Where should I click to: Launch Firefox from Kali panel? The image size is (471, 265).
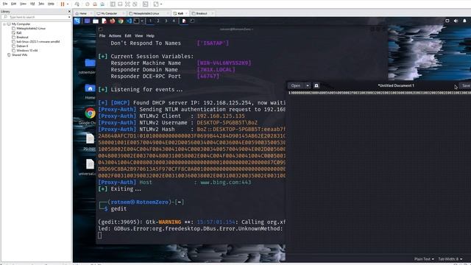point(113,21)
